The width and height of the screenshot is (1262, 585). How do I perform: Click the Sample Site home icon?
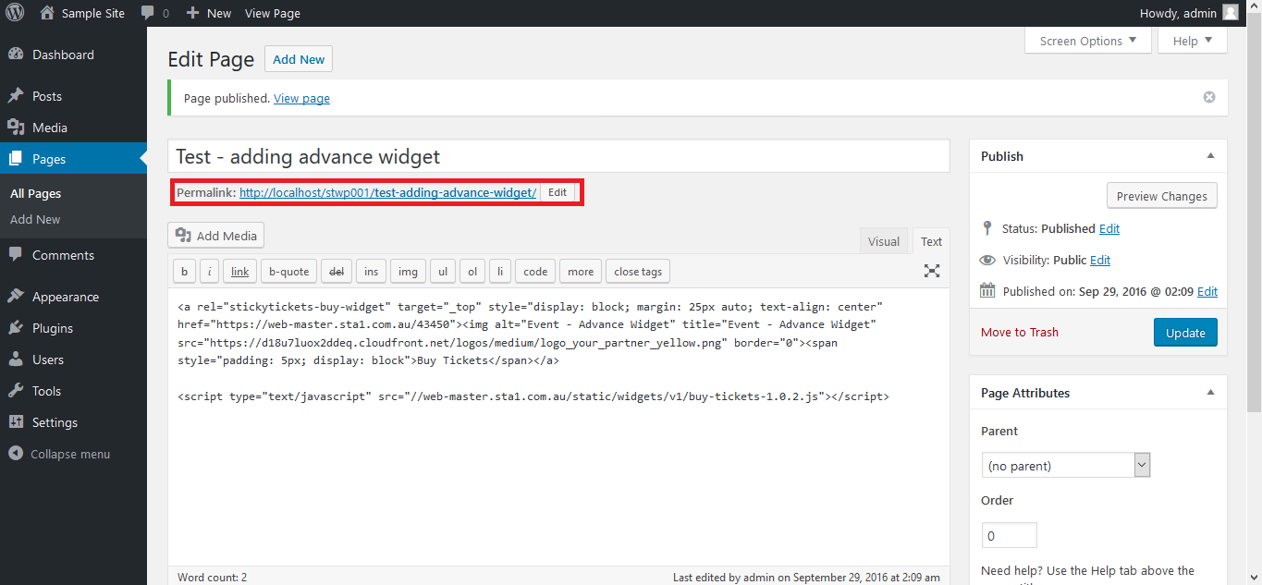point(47,13)
